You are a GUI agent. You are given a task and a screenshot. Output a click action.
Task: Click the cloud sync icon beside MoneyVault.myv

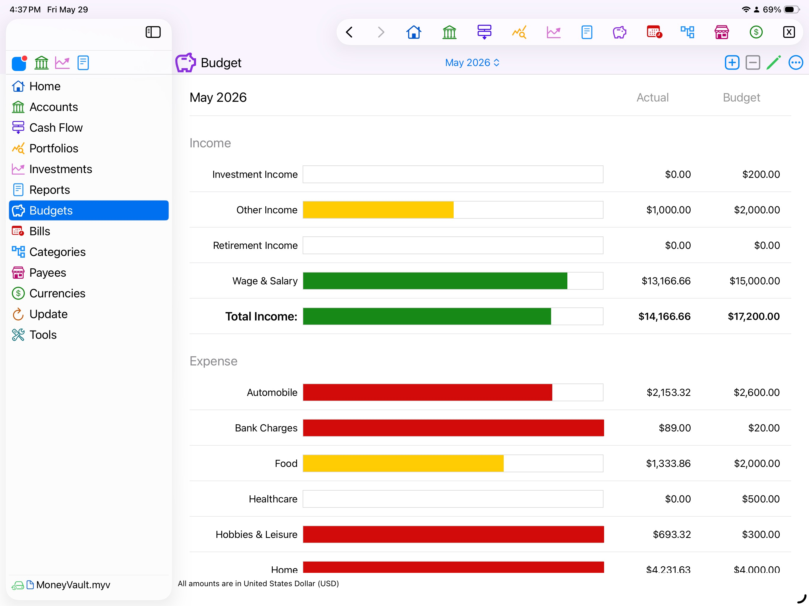[x=17, y=586]
